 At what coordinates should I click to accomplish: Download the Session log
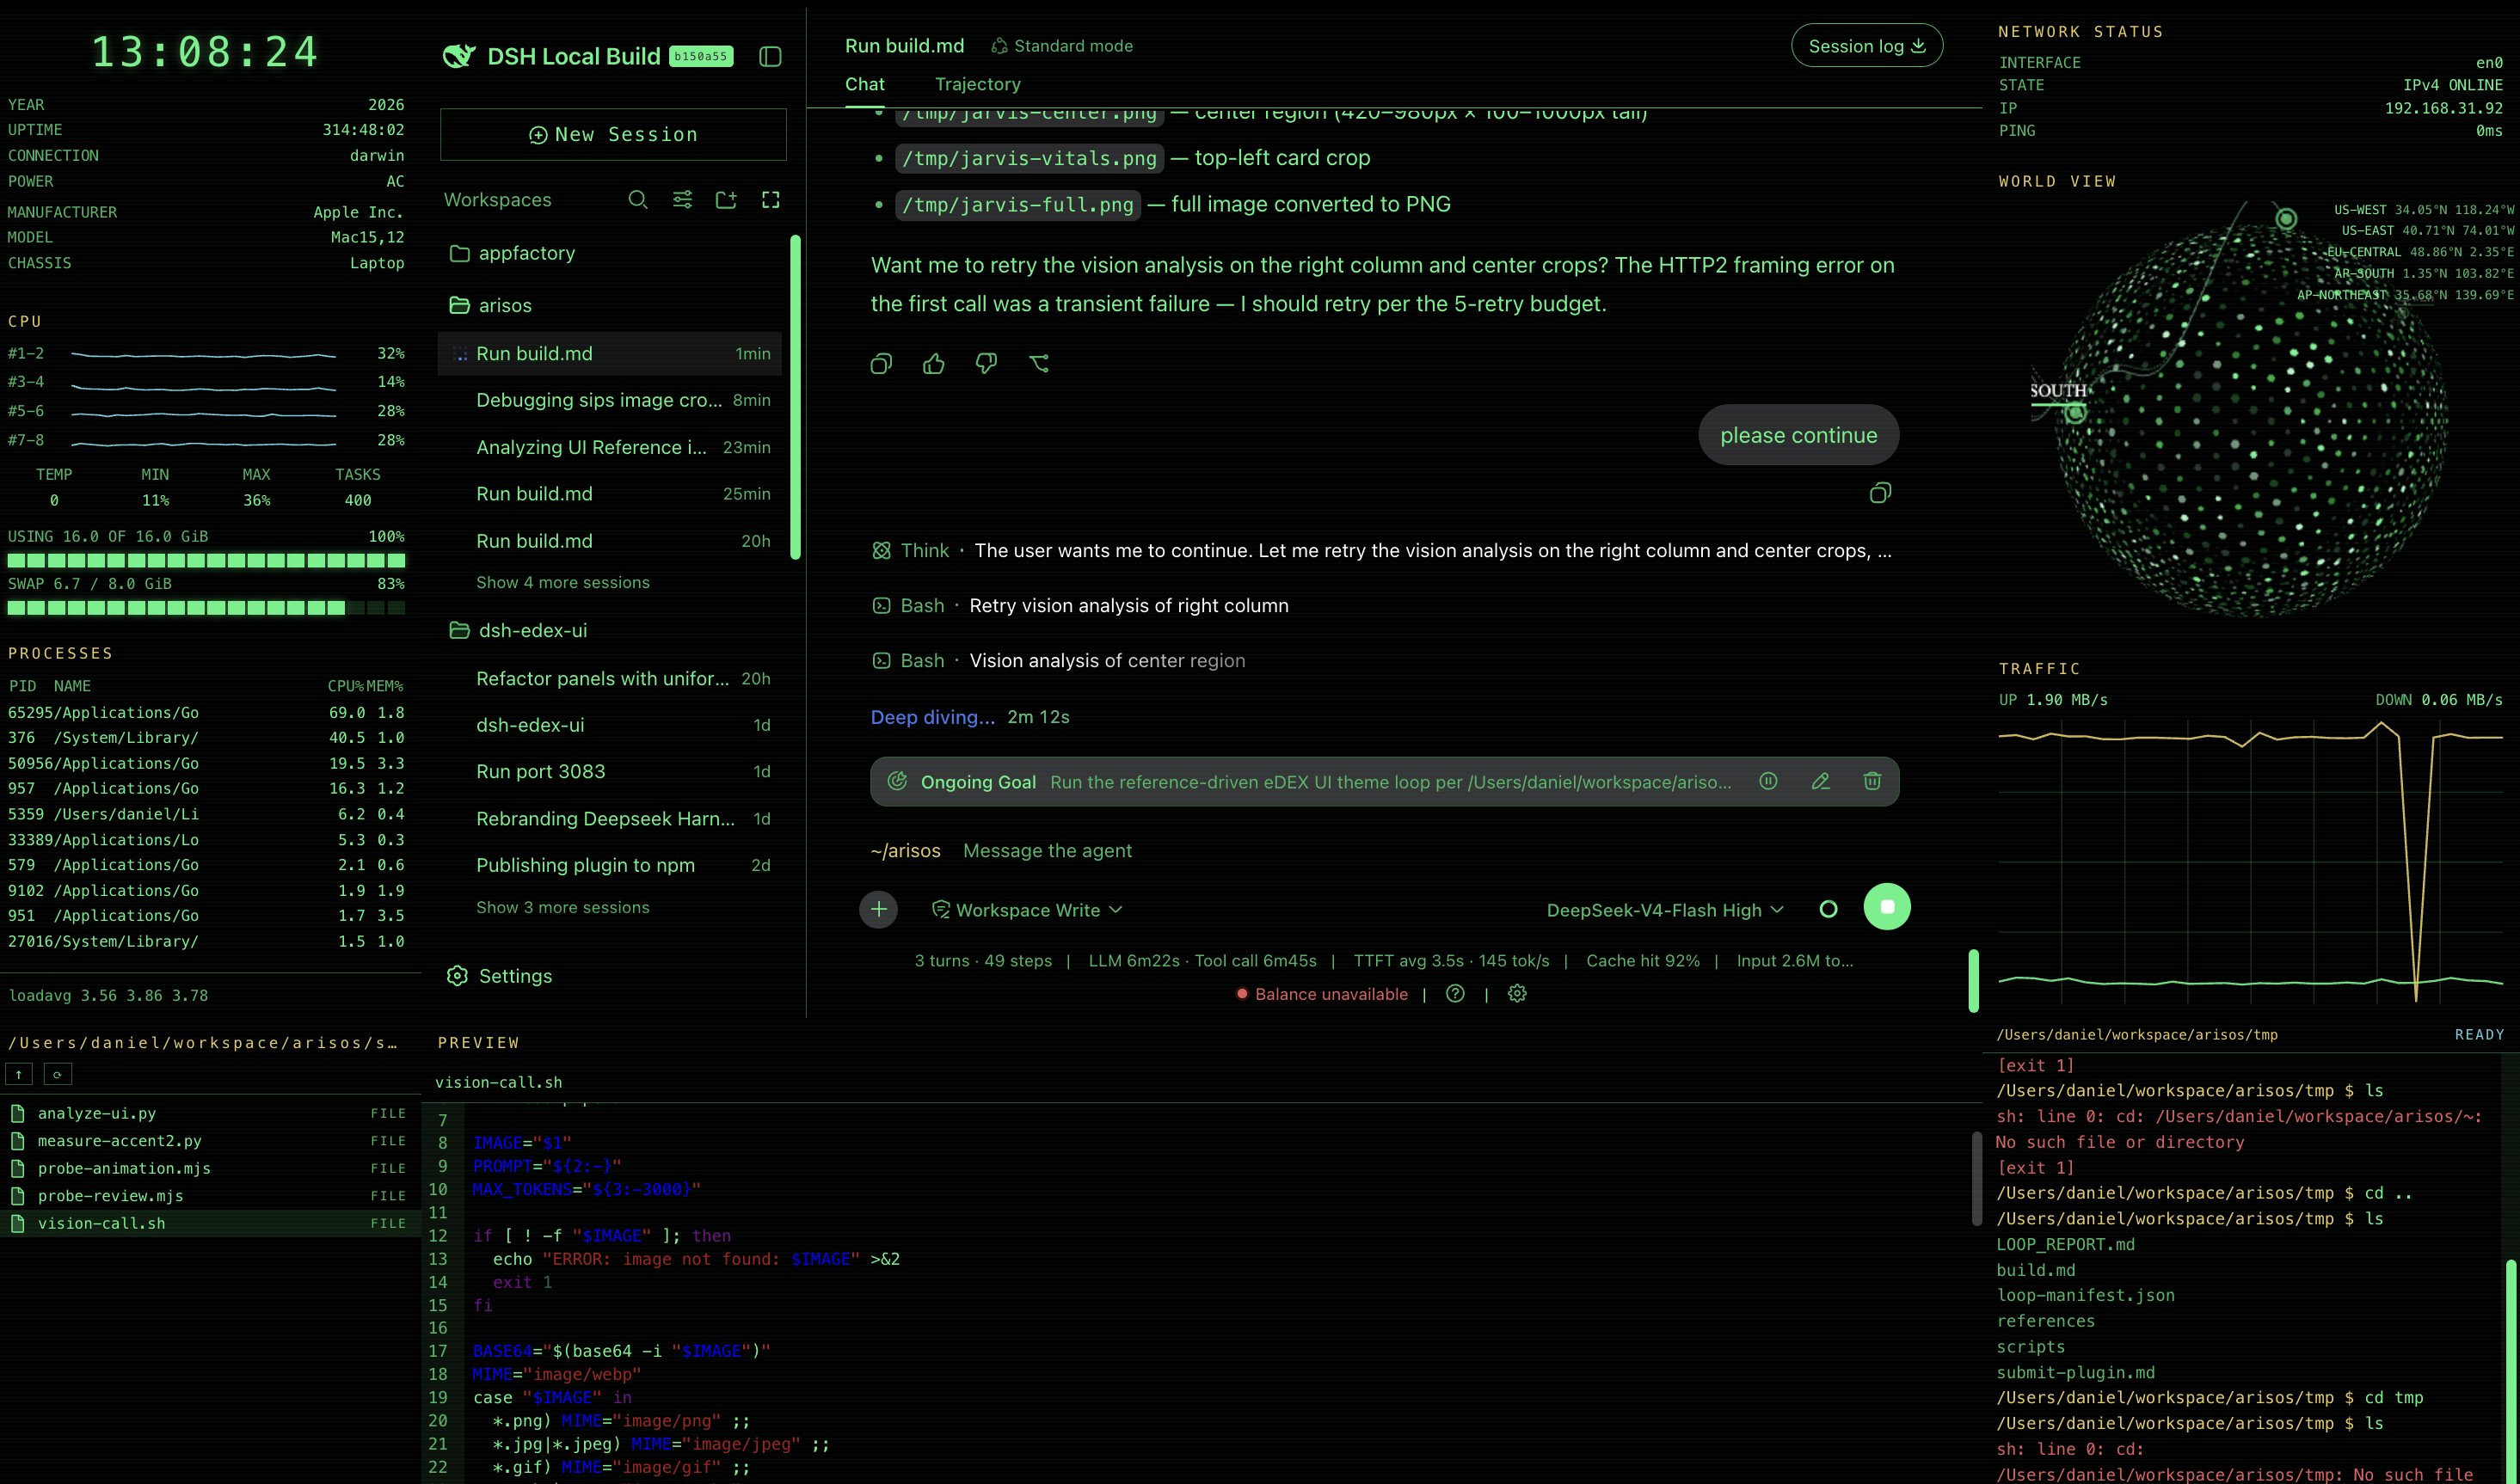pos(1866,46)
